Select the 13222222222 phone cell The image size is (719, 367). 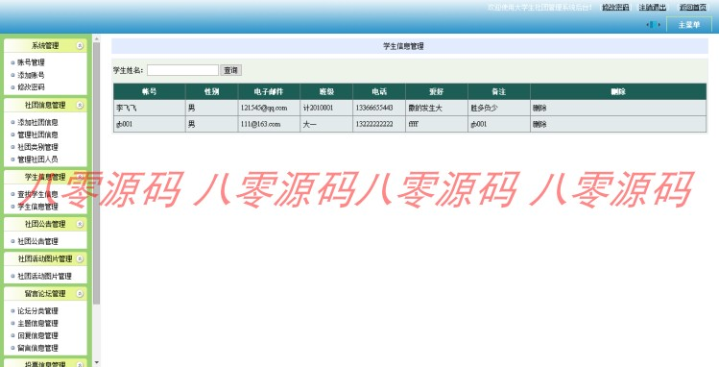click(x=379, y=124)
